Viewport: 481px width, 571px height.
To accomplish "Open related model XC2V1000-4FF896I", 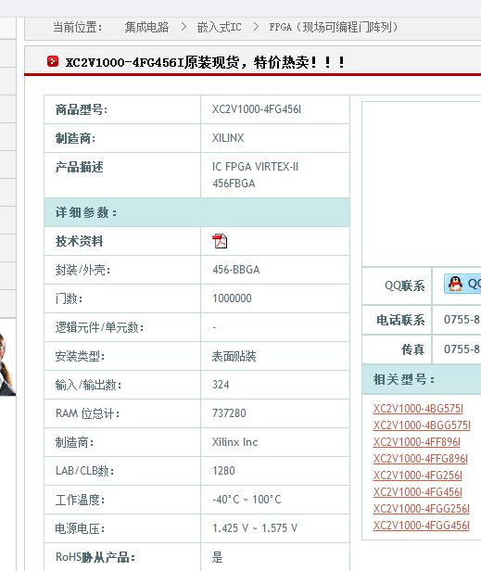I will (417, 442).
